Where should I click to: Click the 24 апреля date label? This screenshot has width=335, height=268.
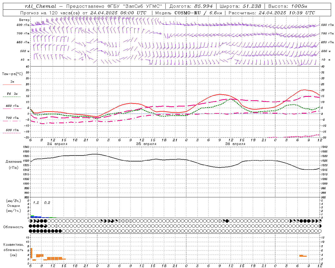click(57, 144)
